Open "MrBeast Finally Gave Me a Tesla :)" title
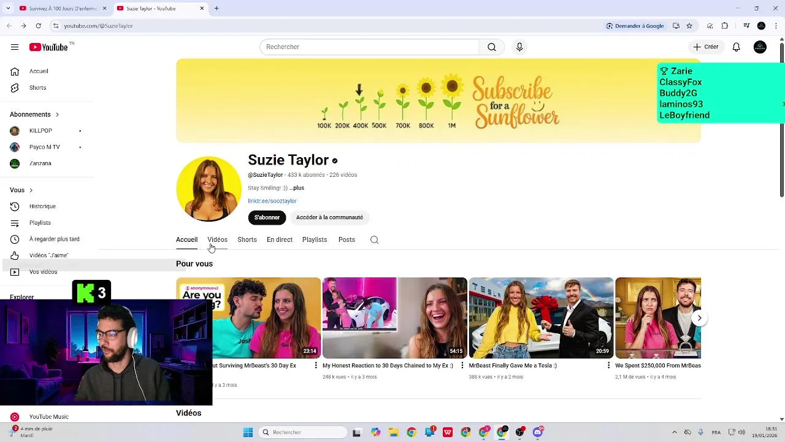The height and width of the screenshot is (442, 785). [x=513, y=366]
